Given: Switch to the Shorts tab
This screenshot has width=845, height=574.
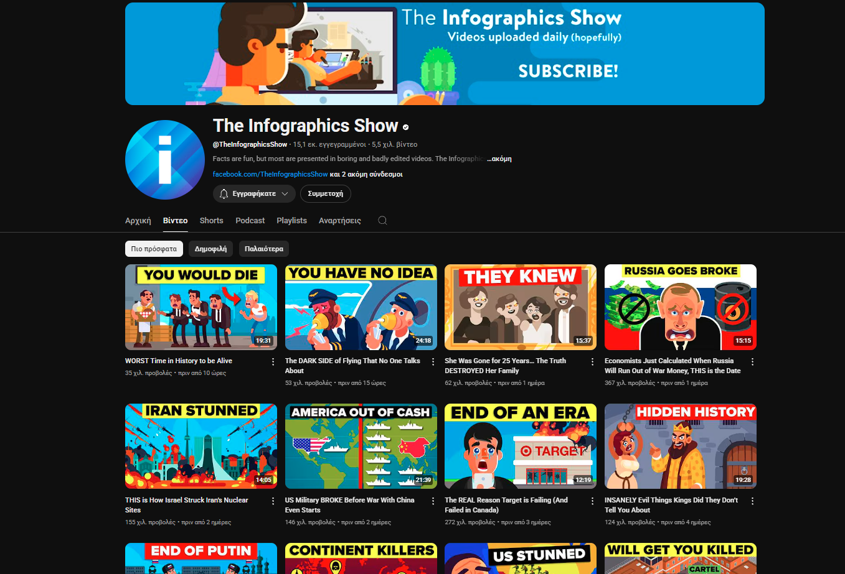Looking at the screenshot, I should point(212,221).
